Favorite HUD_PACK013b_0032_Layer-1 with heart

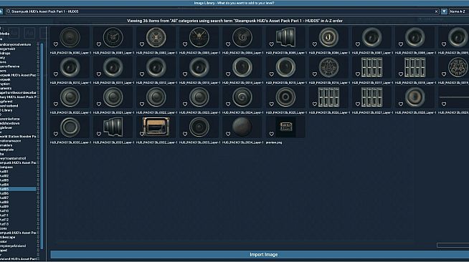coord(142,134)
